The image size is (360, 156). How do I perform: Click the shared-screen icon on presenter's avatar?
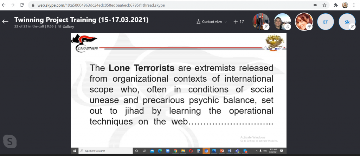tap(309, 27)
